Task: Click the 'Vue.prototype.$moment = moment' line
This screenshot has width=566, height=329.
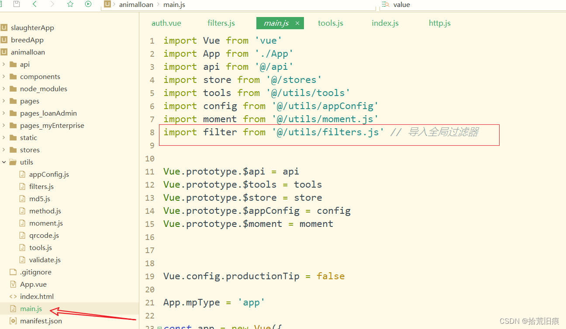Action: point(248,224)
